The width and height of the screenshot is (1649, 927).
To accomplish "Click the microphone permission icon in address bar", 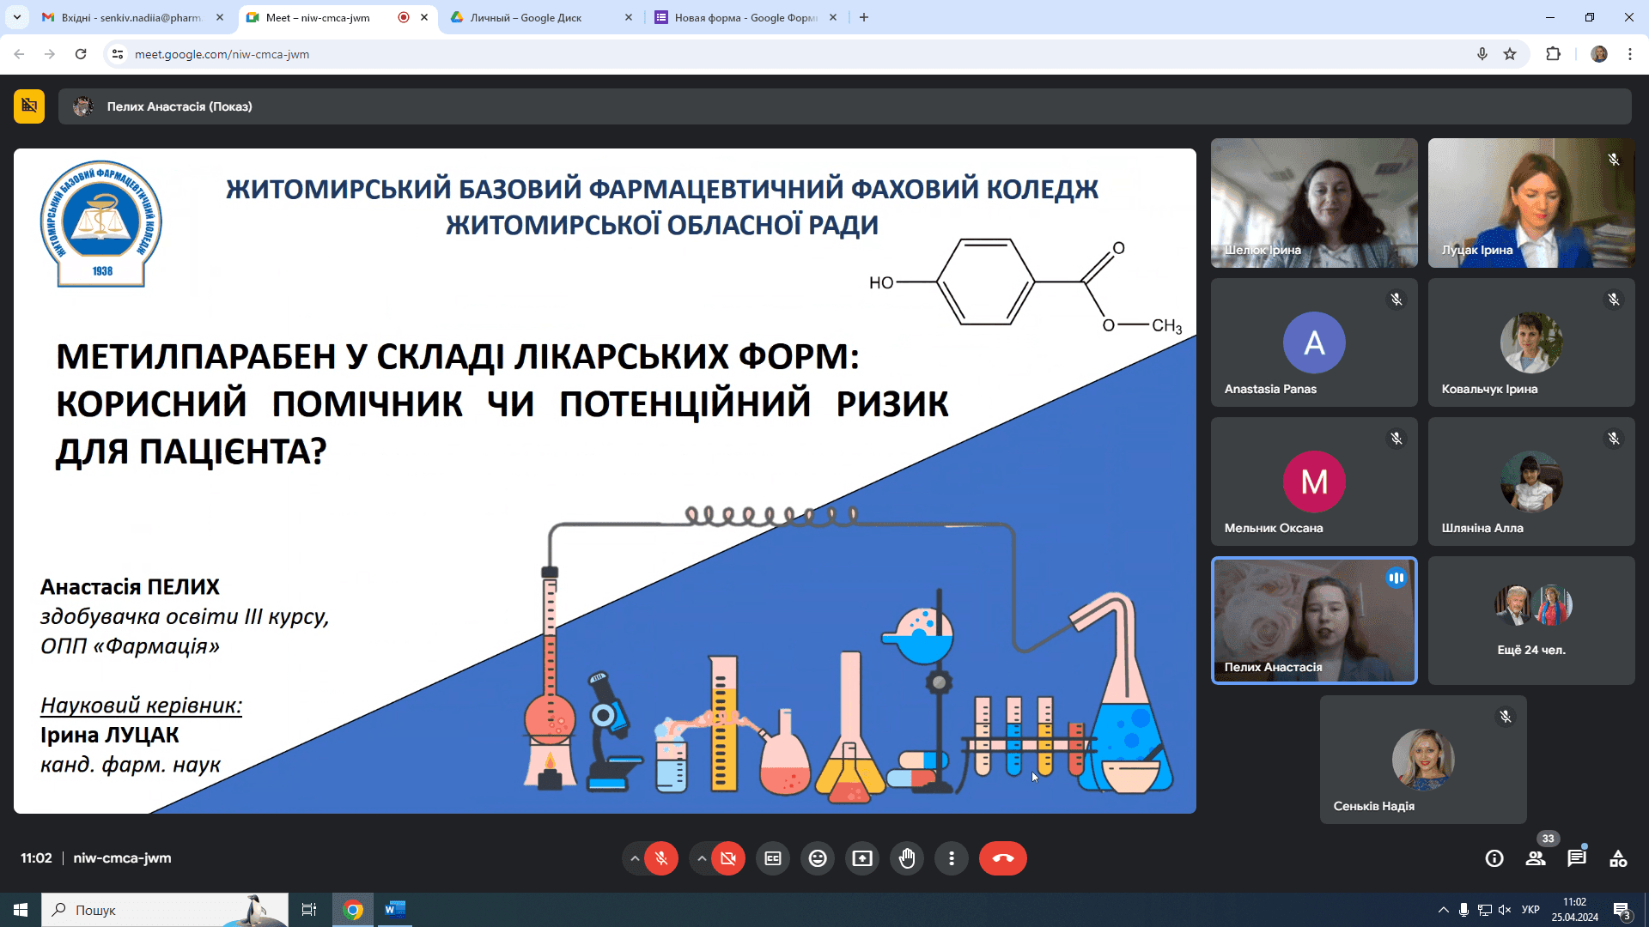I will point(1482,54).
